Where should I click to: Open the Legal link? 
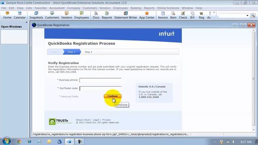tap(96, 120)
